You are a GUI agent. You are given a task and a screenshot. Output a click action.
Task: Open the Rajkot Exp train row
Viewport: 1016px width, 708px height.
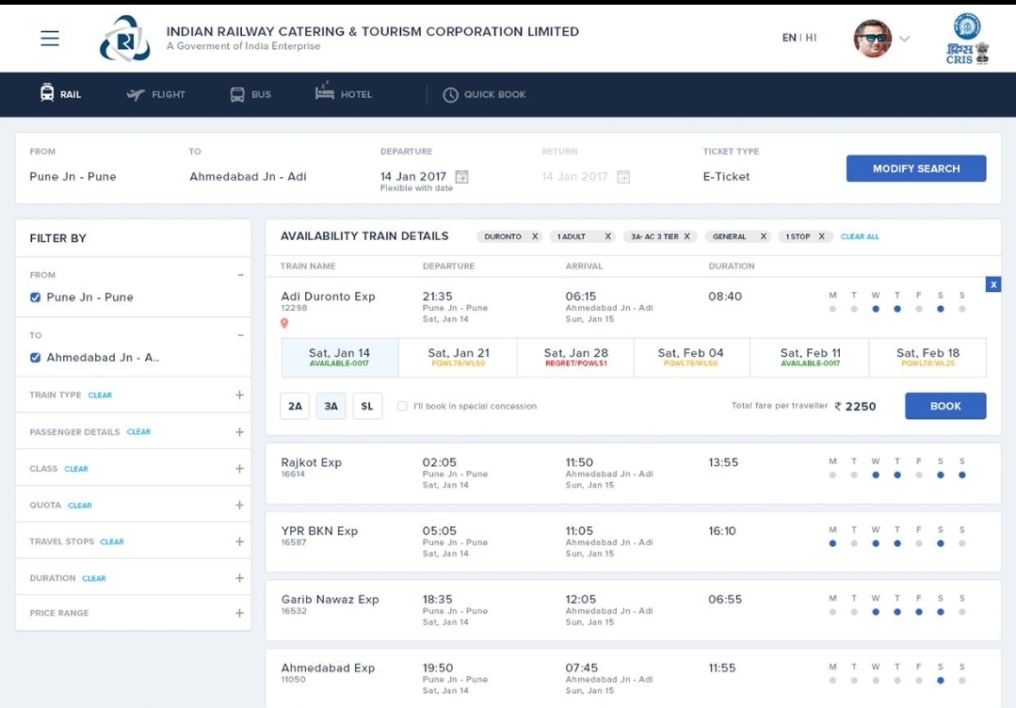pos(633,474)
